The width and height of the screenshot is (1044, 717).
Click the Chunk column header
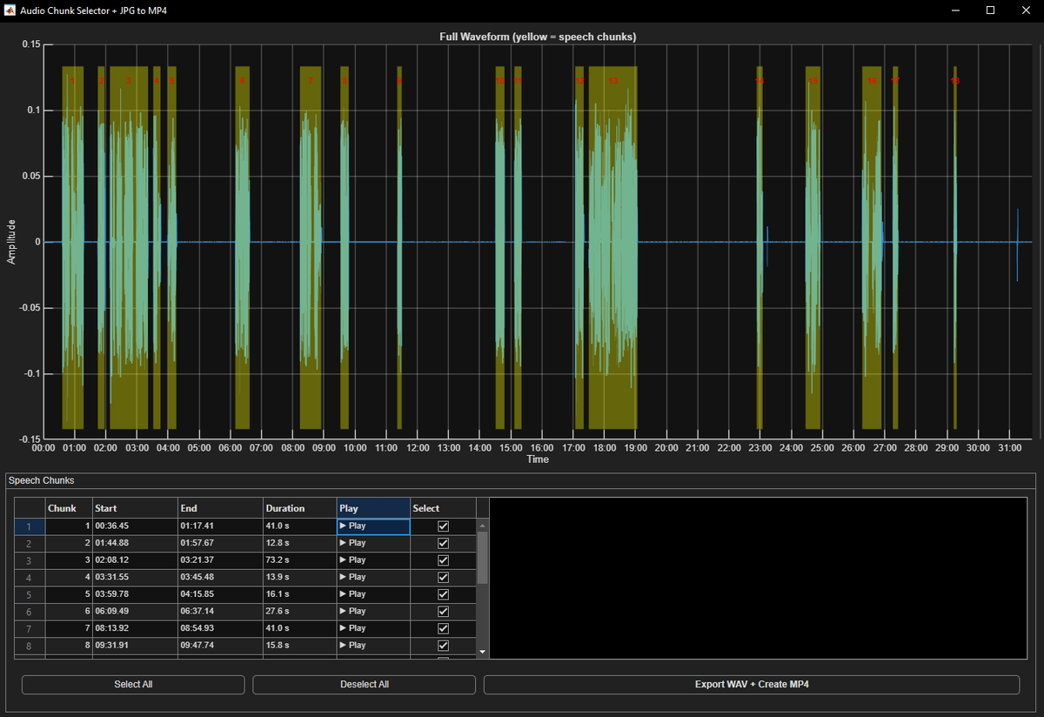point(69,508)
